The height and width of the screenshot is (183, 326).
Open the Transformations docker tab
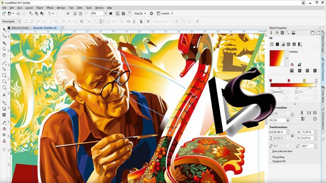click(323, 119)
